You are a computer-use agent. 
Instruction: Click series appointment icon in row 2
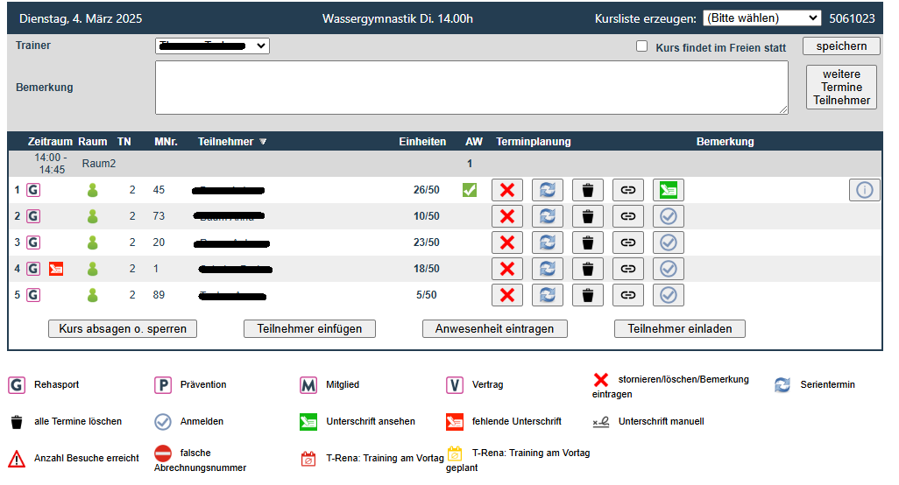click(x=547, y=216)
